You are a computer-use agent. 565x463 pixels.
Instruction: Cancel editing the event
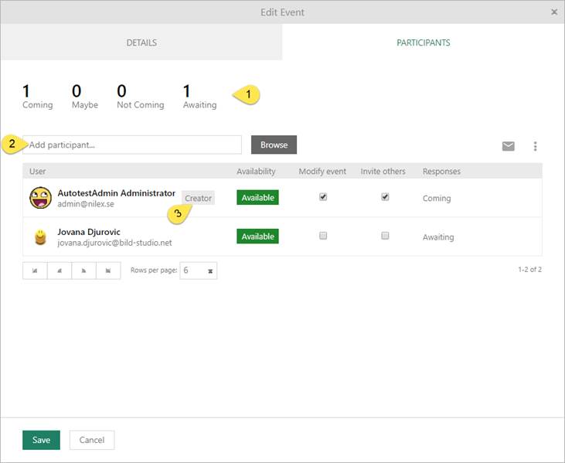(92, 440)
